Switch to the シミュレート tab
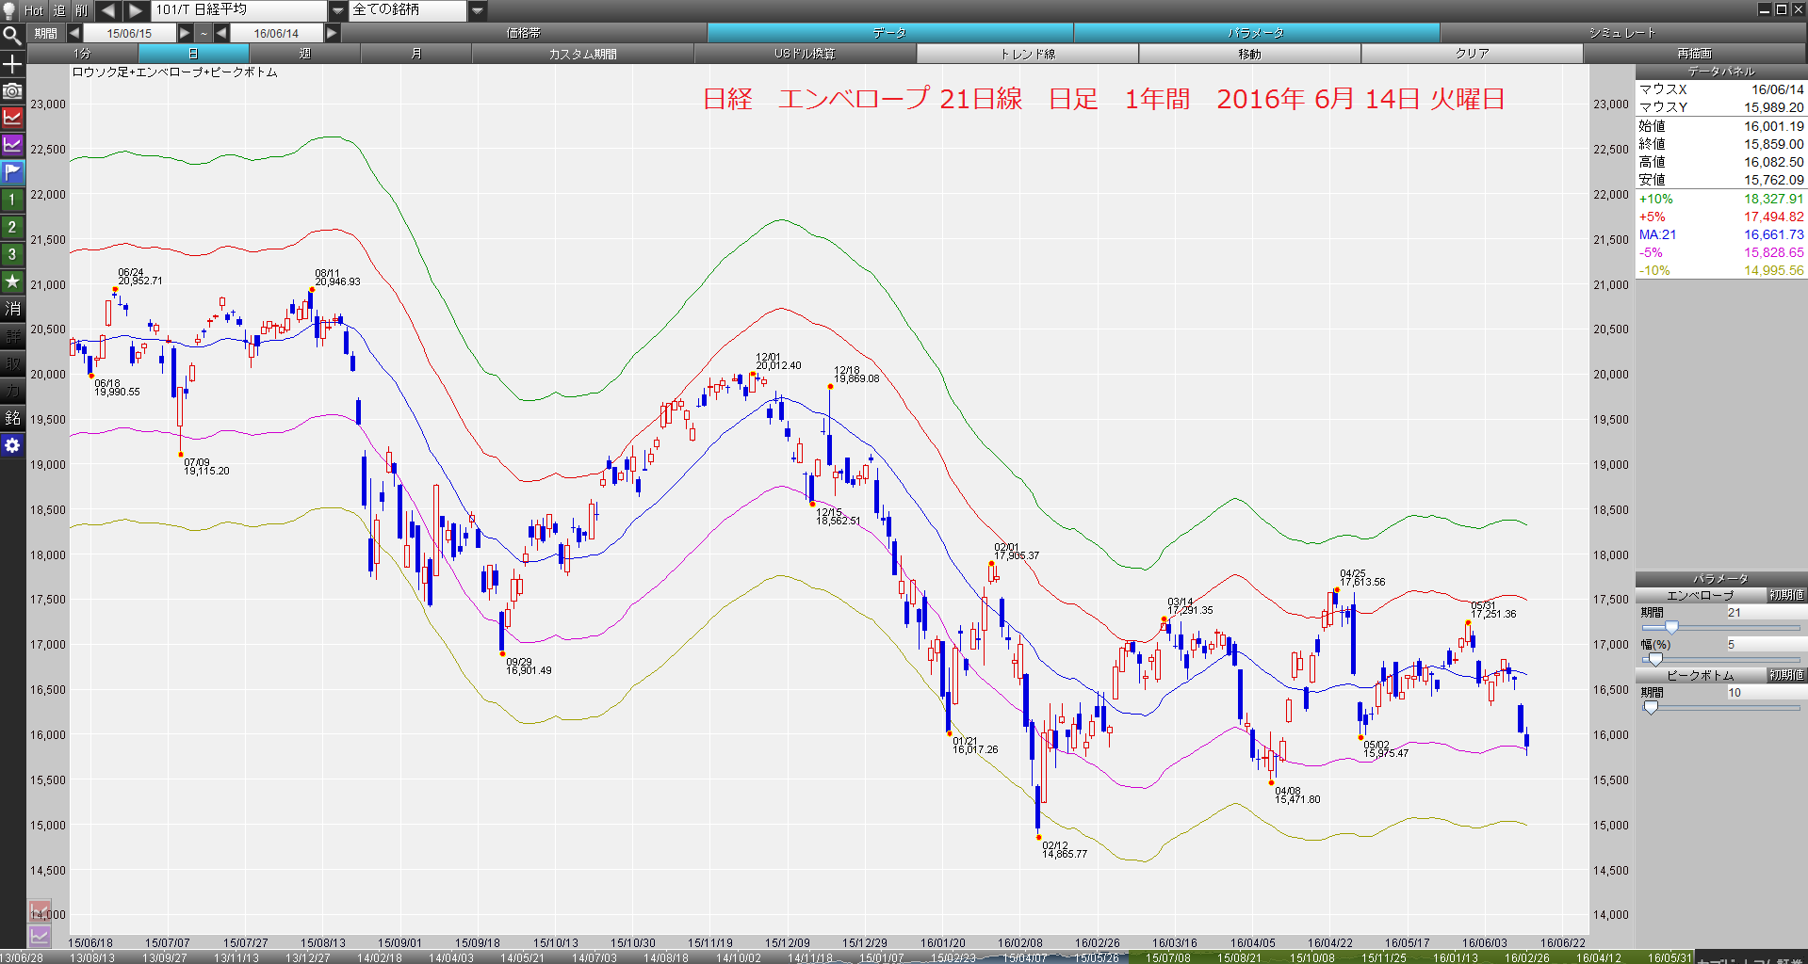The width and height of the screenshot is (1808, 964). [x=1622, y=33]
